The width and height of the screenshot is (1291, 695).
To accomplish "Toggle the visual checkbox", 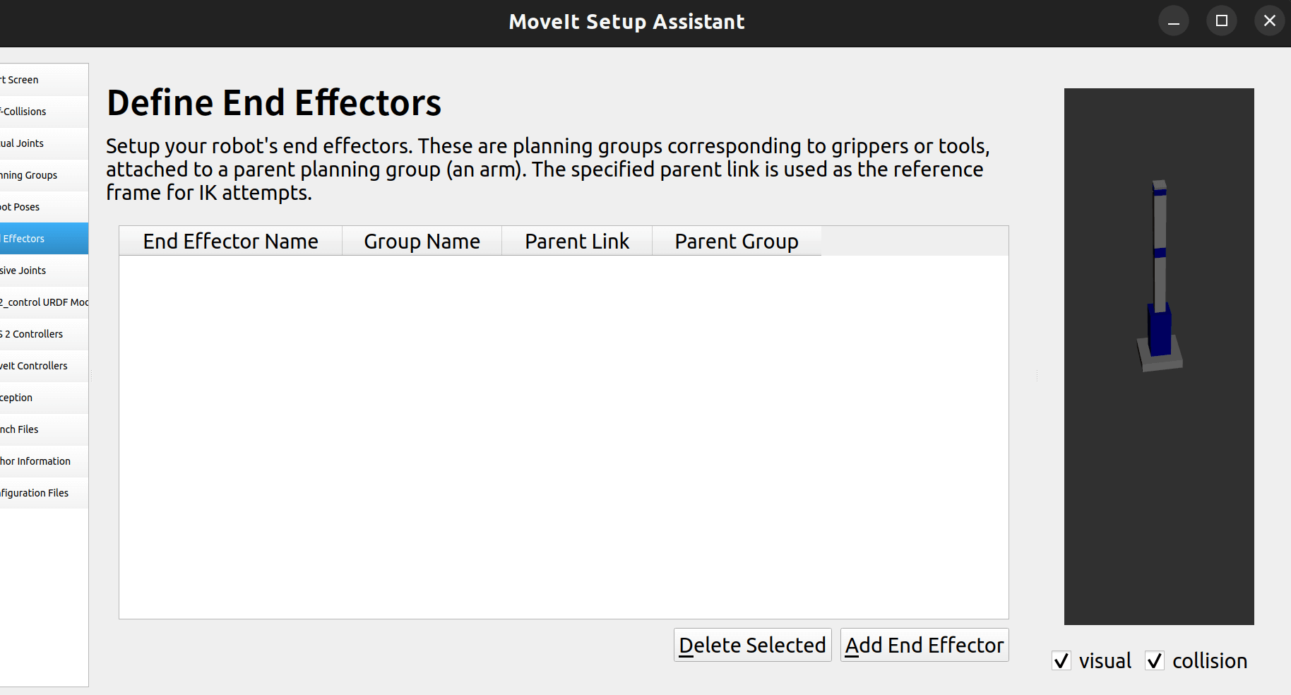I will pyautogui.click(x=1061, y=660).
